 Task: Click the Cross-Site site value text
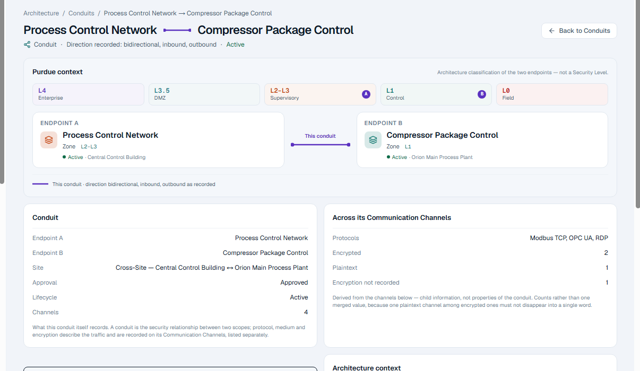pos(212,268)
